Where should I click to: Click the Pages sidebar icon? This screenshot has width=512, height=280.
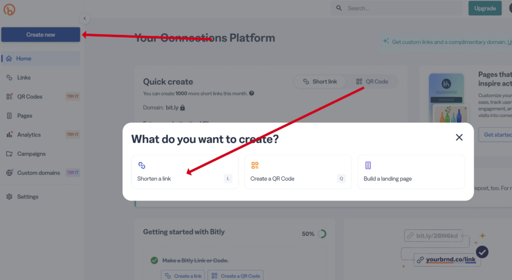[9, 115]
